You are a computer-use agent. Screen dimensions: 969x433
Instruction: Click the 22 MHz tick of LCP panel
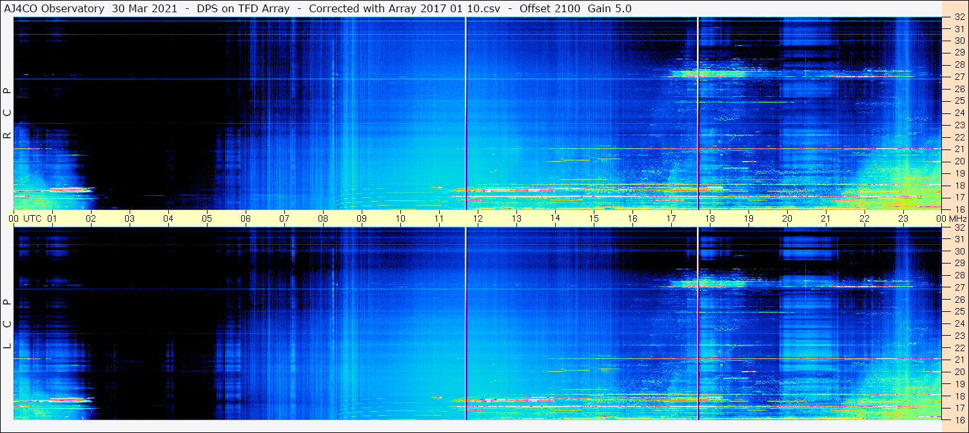[959, 348]
